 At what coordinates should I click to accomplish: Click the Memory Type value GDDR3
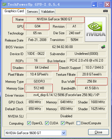tap(39, 81)
